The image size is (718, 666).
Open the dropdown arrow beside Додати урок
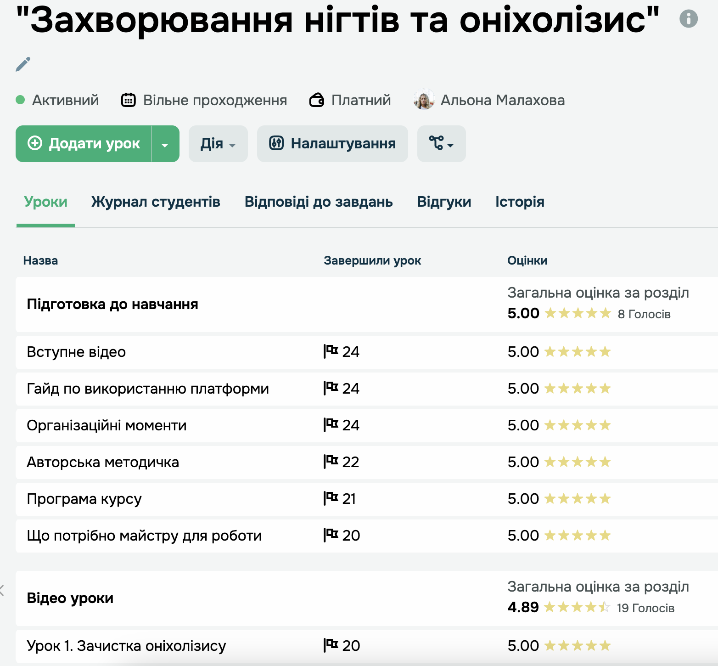165,144
